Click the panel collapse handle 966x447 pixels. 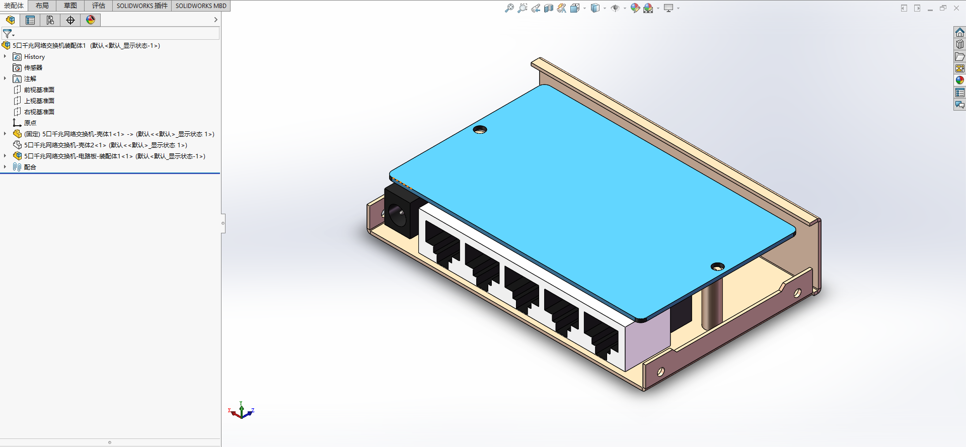point(223,223)
